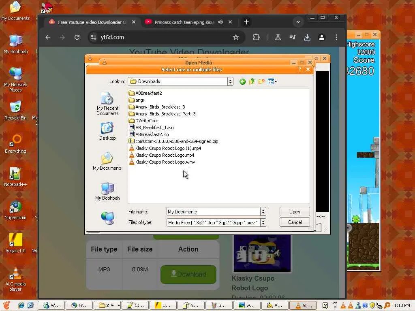Open the grouped folders taskbar button

coord(107,305)
